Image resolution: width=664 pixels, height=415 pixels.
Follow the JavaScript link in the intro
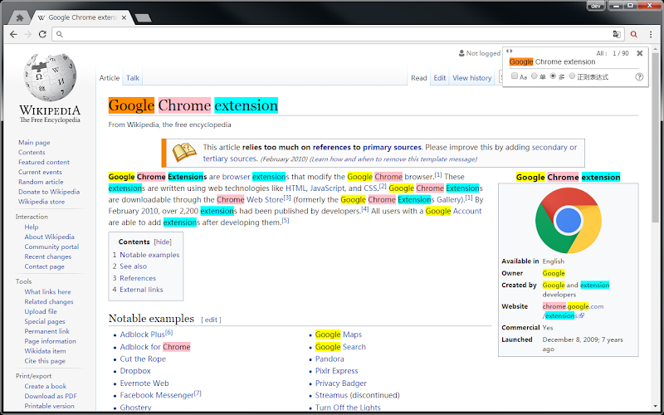(x=327, y=188)
